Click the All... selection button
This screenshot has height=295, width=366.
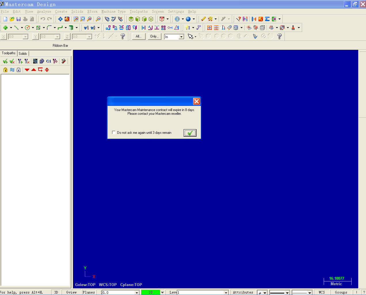click(x=138, y=36)
